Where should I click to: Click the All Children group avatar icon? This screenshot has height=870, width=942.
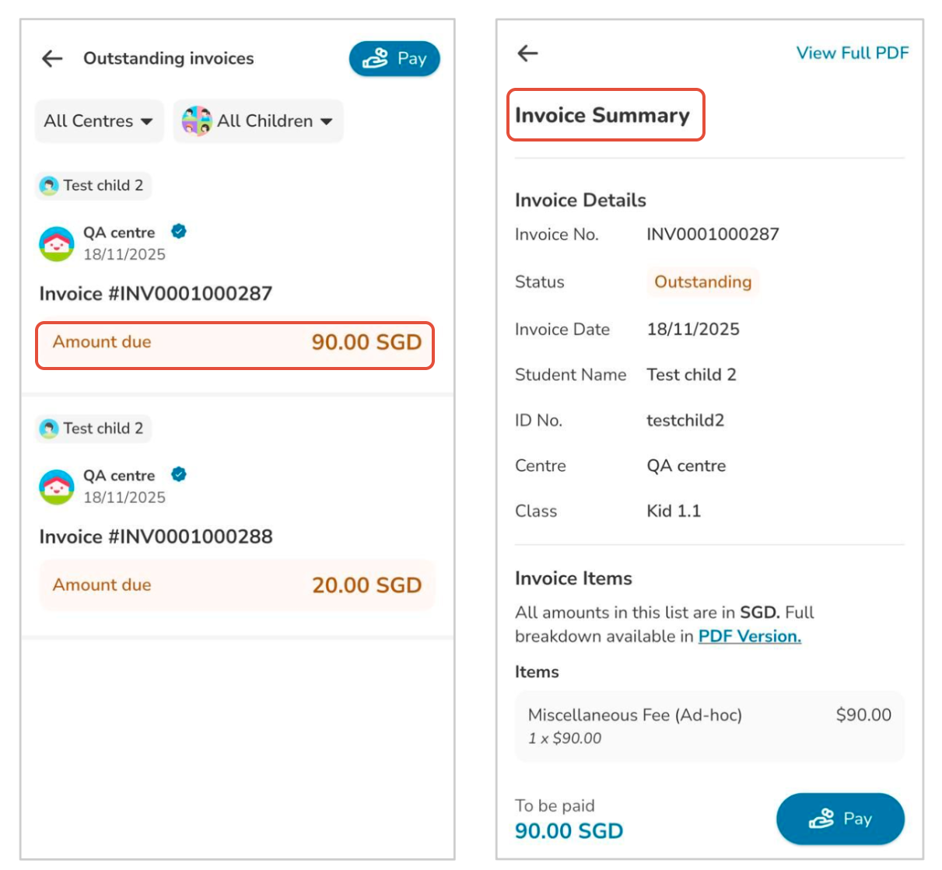197,121
